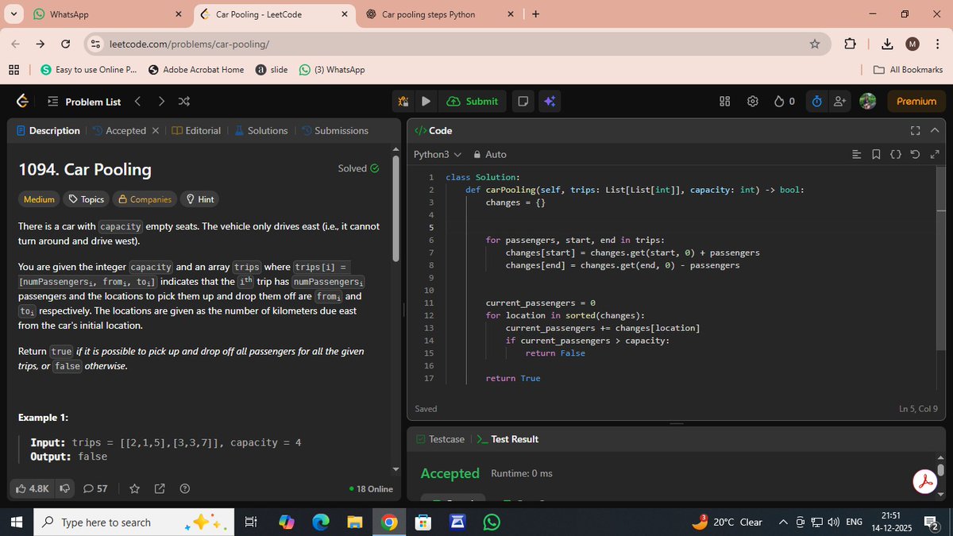Maximize the Code panel with fullscreen icon
The width and height of the screenshot is (953, 536).
[915, 130]
